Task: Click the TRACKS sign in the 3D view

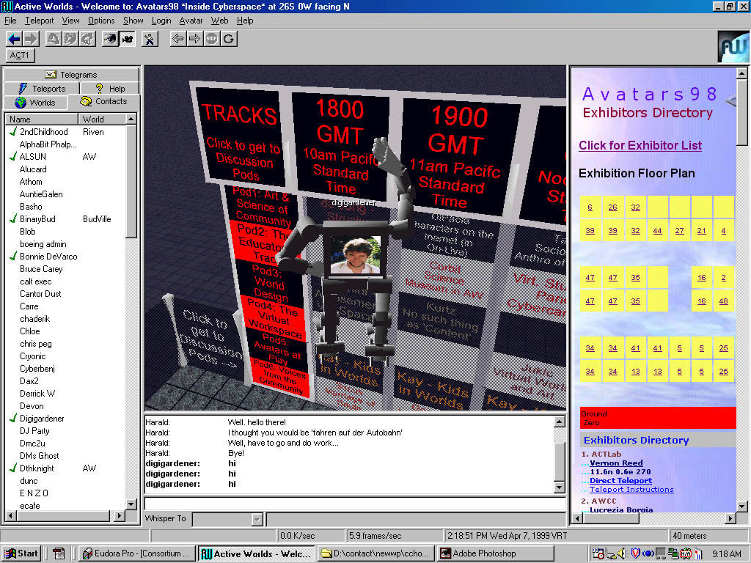Action: point(241,135)
